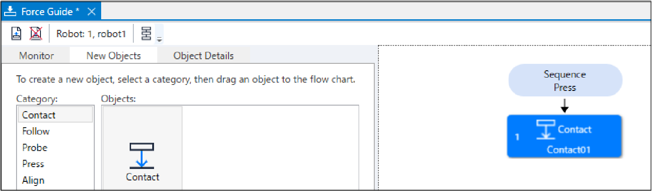Select the Follow category
This screenshot has width=652, height=191.
tap(36, 131)
